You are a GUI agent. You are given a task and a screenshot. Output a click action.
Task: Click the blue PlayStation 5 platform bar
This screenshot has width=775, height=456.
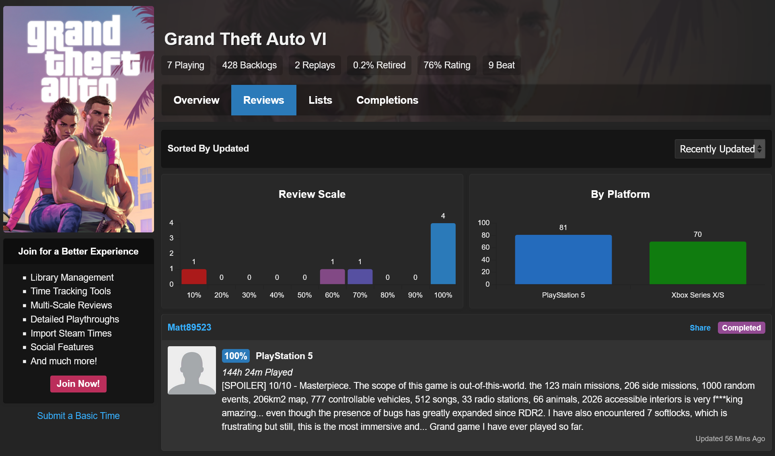[x=563, y=259]
